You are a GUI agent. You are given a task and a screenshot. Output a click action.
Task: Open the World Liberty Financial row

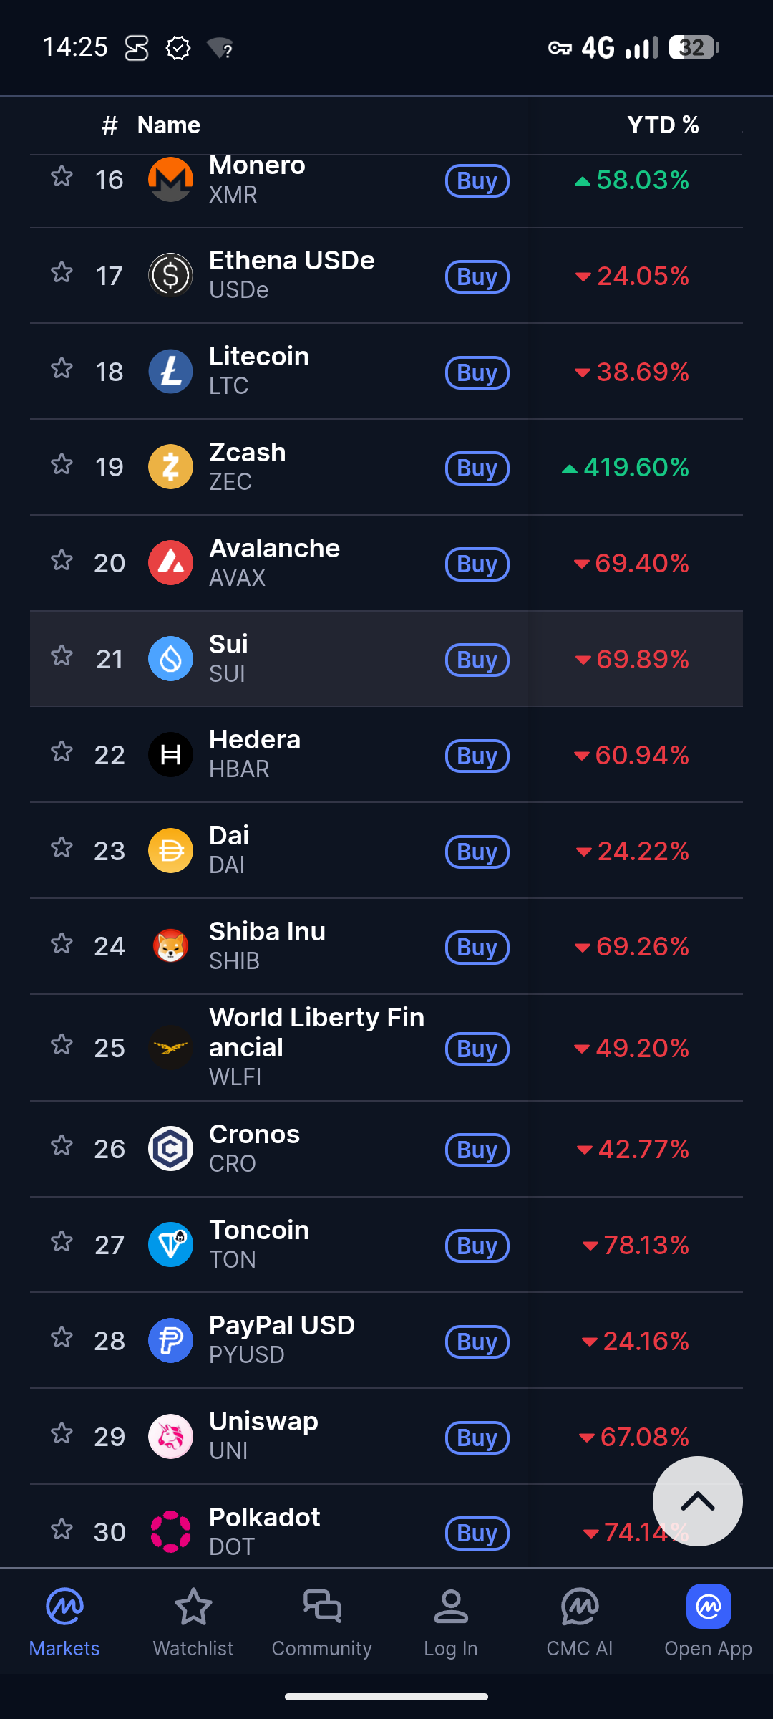click(x=386, y=1048)
